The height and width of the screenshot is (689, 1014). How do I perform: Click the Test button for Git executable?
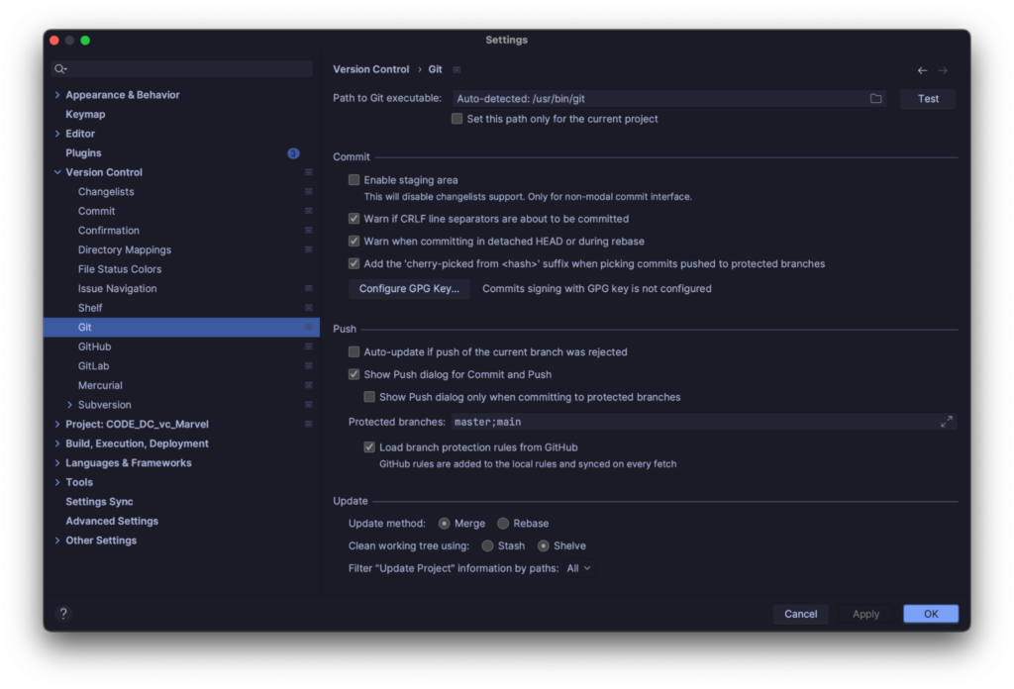(x=928, y=98)
